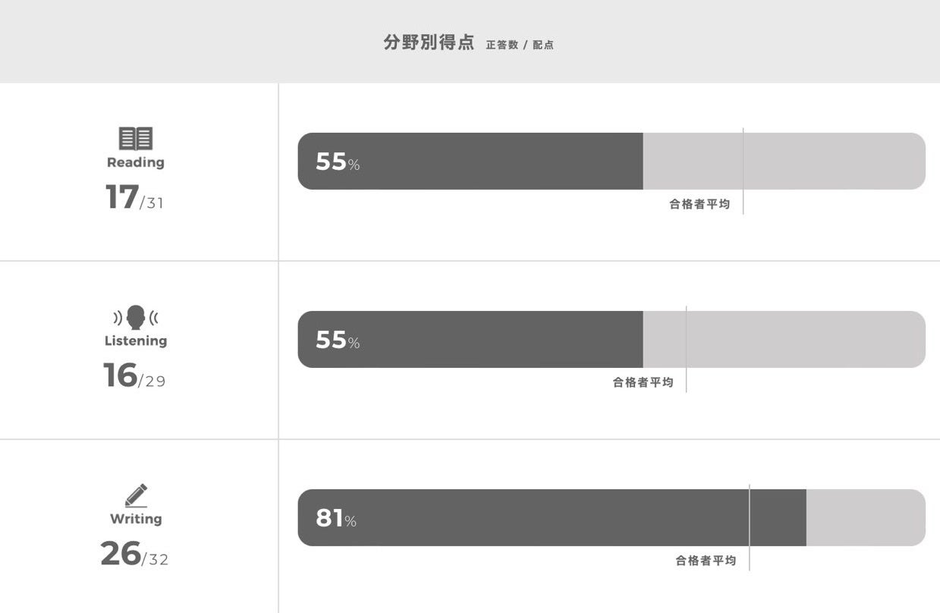Click the Reading score 17/31

point(134,197)
